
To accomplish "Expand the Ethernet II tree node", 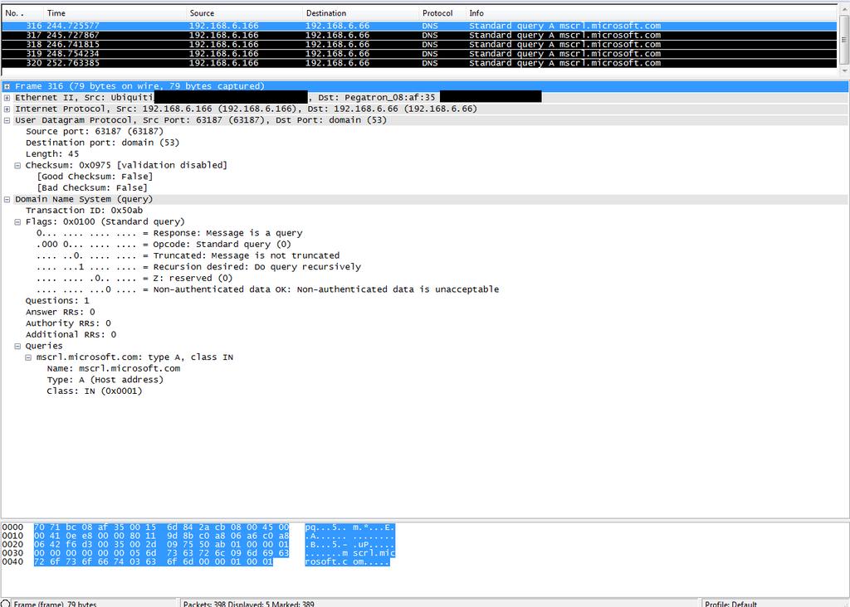I will (7, 98).
